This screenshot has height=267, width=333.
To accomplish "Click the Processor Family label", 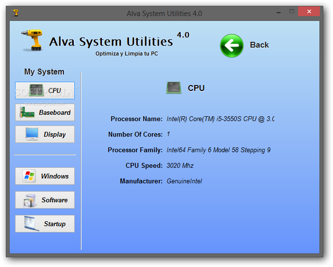I will (135, 150).
